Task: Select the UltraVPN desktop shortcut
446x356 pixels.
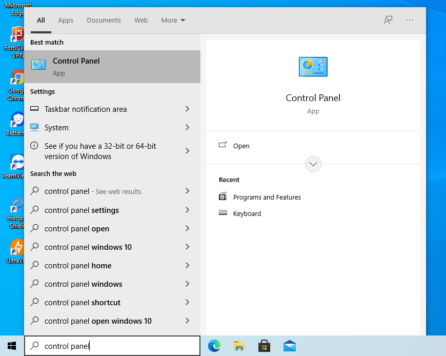Action: coord(15,251)
